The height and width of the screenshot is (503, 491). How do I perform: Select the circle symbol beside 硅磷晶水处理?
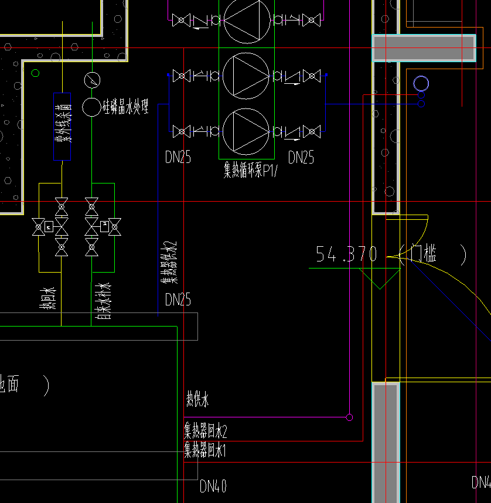pos(92,107)
